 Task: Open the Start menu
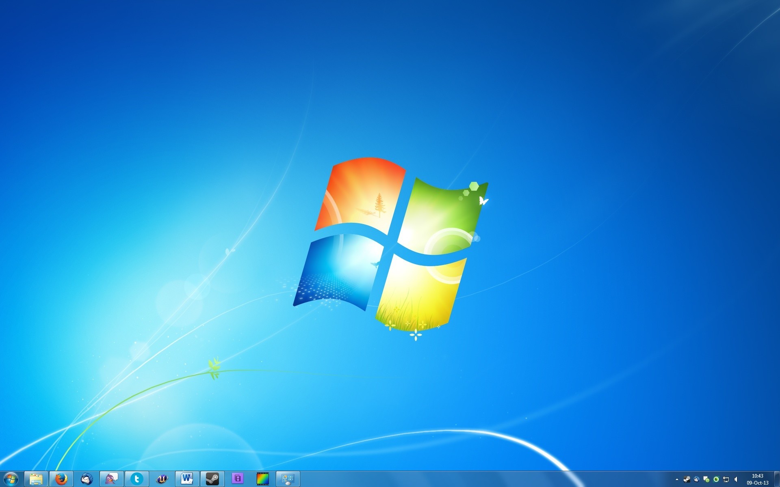(10, 479)
